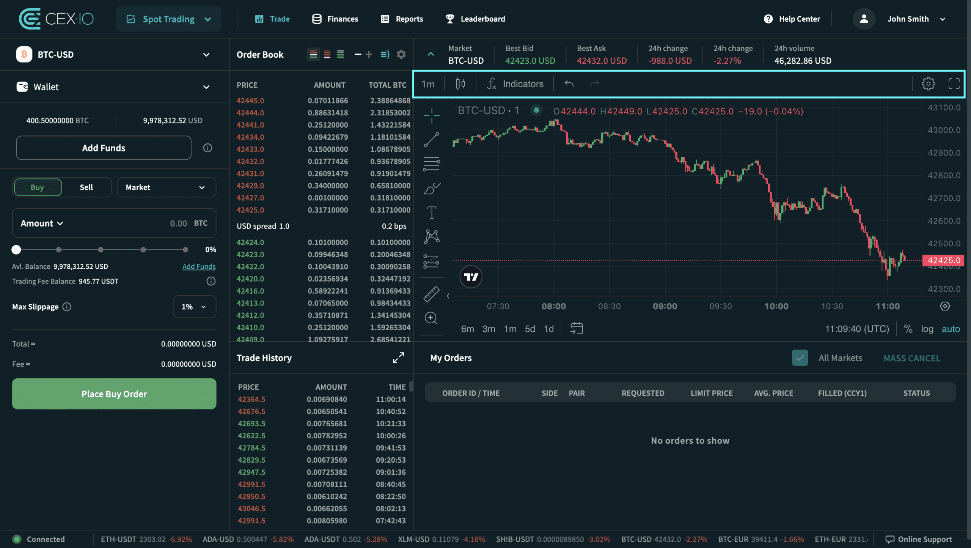Set amount slider to the 100% dot

click(x=185, y=250)
